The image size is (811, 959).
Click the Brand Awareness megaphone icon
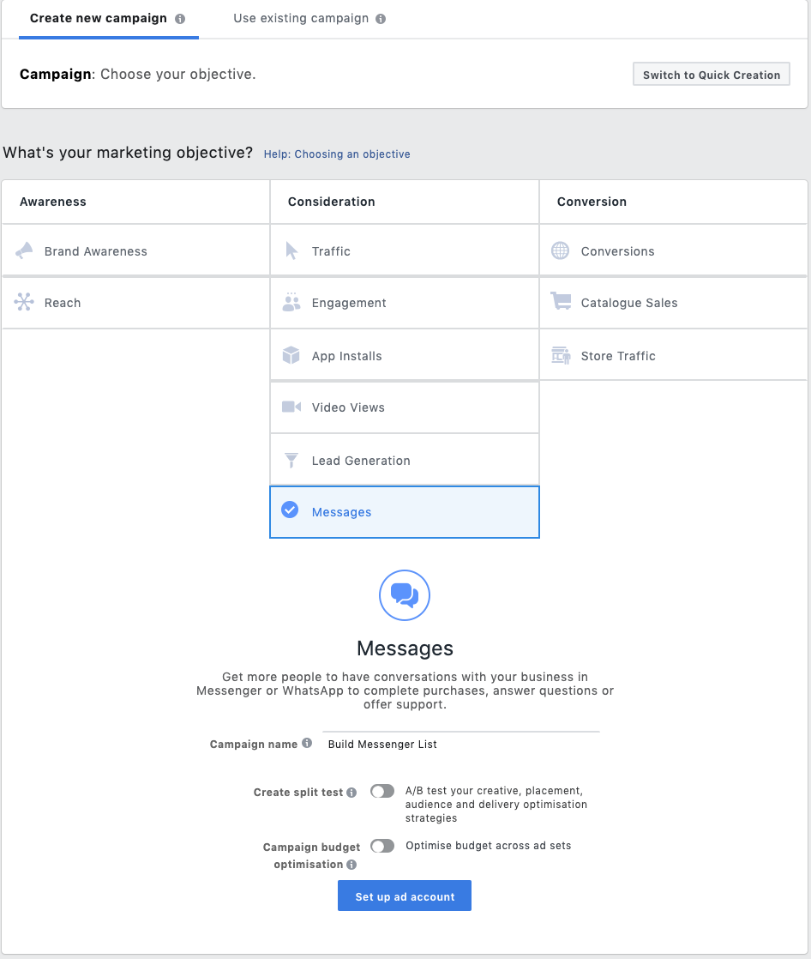pyautogui.click(x=25, y=250)
